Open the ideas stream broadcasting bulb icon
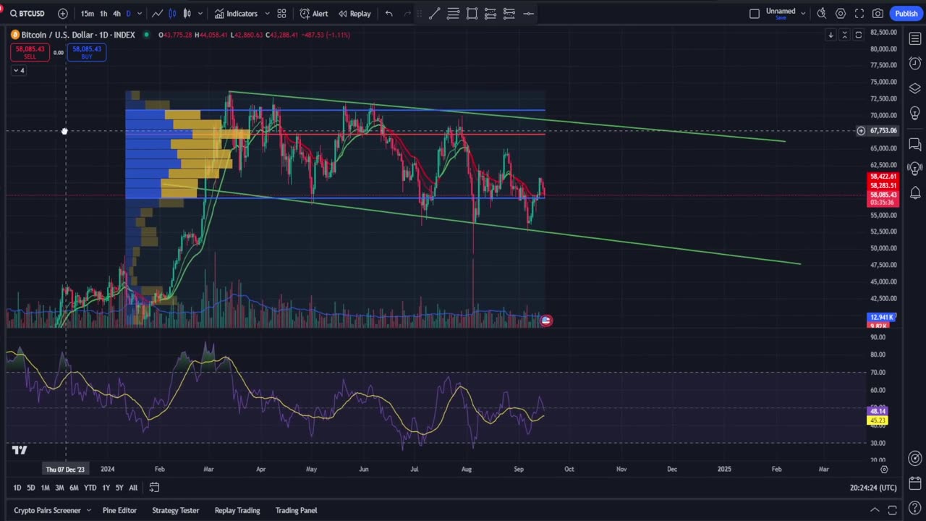Viewport: 926px width, 521px height. (x=915, y=169)
